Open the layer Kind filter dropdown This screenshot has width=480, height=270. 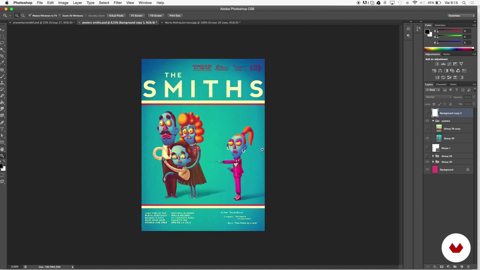pyautogui.click(x=432, y=90)
